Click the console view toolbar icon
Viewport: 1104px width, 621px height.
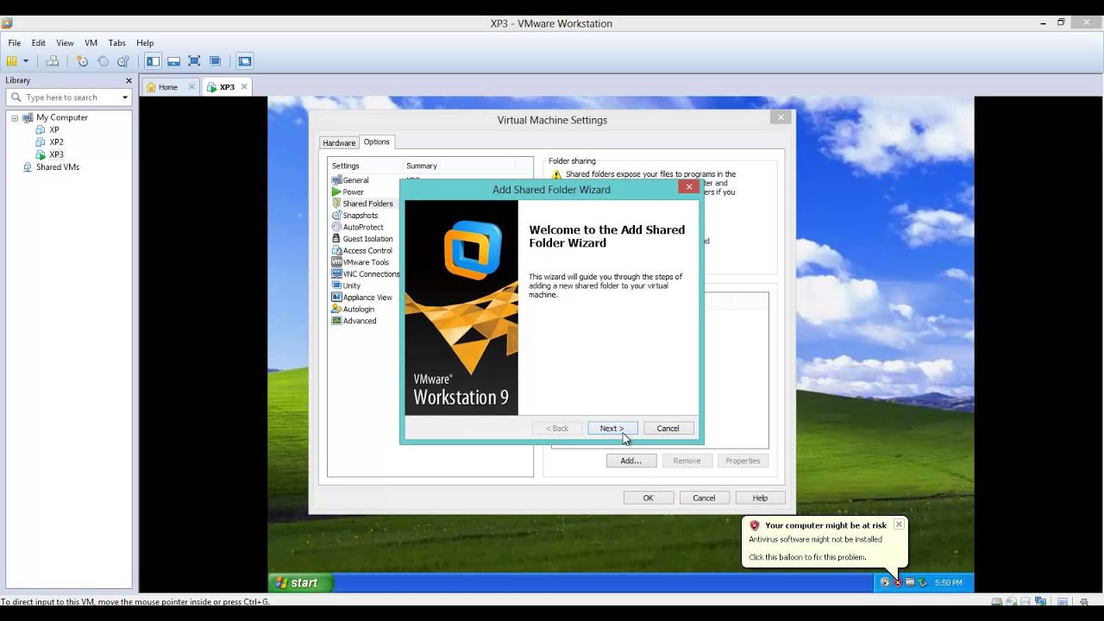pyautogui.click(x=245, y=61)
